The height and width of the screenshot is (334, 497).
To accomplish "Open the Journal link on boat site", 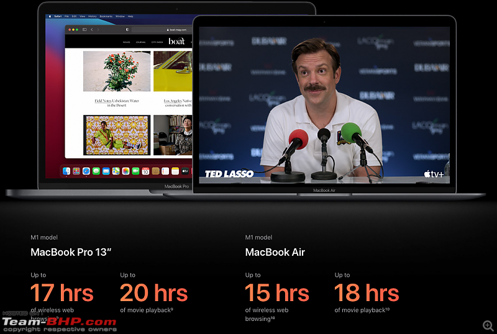I will point(141,42).
